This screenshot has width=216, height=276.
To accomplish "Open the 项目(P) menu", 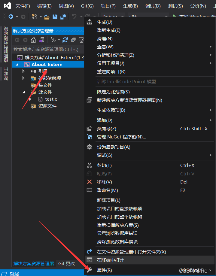I will coord(108,6).
